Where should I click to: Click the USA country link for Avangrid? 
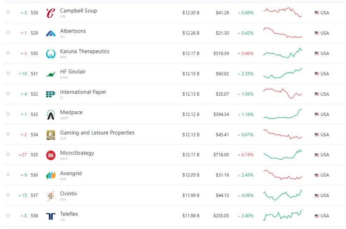point(322,175)
